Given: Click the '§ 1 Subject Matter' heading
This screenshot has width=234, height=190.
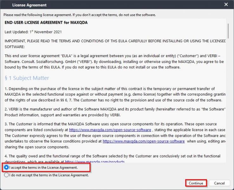Looking at the screenshot, I should coord(27,78).
